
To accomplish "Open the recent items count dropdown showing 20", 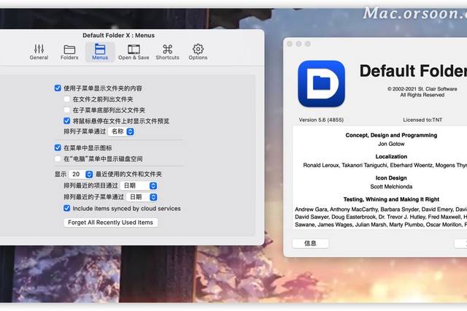I will 81,174.
